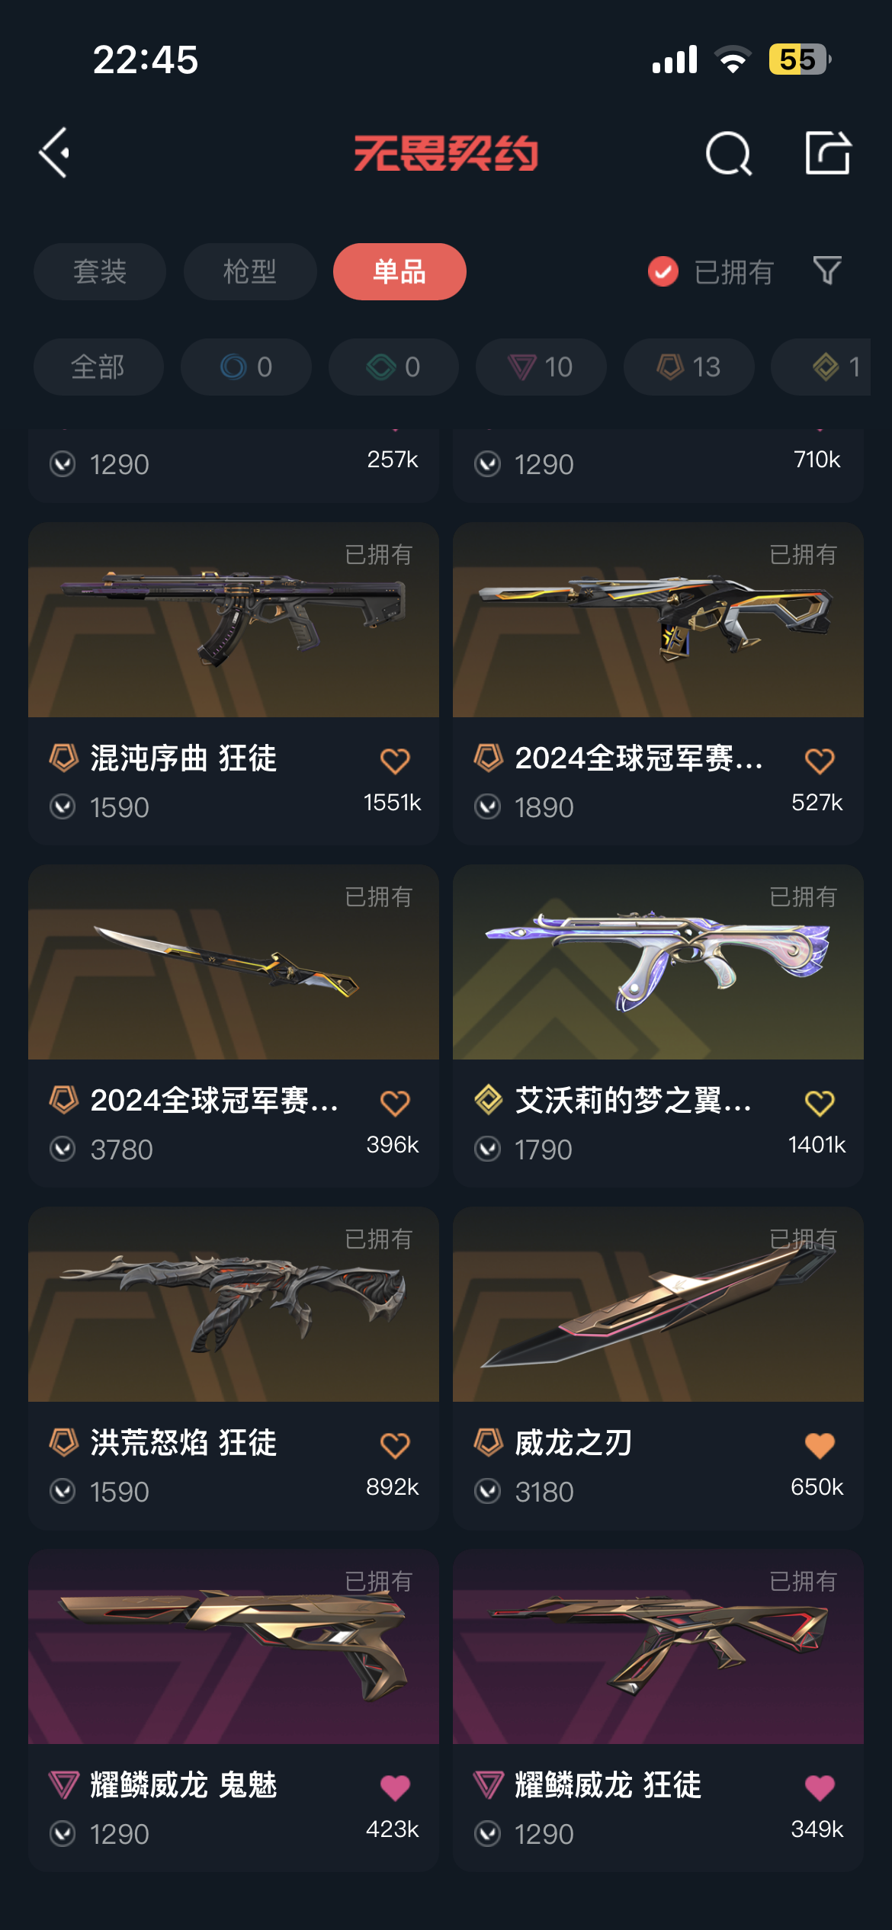Toggle the 已拥有 owned-only checkbox

(663, 271)
